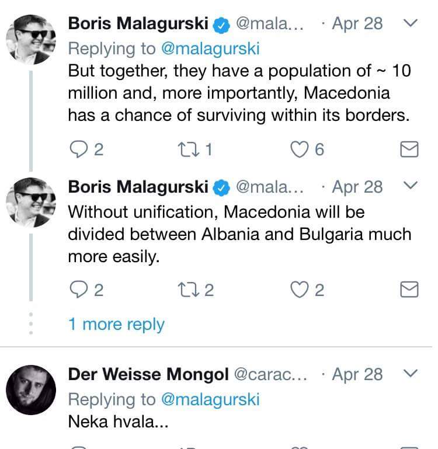Screen dimensions: 438x449
Task: Open Boris Malagurski's avatar on second tweet
Action: click(x=31, y=202)
